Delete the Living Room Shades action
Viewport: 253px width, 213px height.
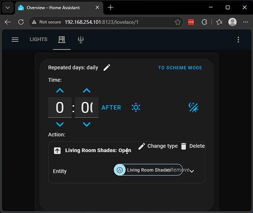click(193, 146)
